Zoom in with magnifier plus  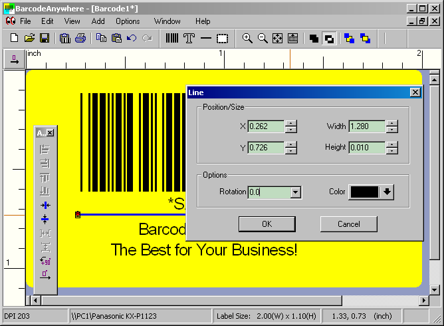click(247, 38)
